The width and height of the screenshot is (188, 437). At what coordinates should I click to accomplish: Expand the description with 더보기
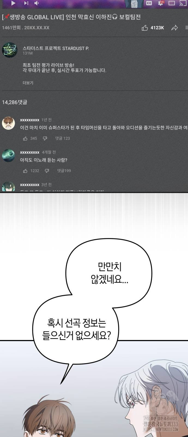click(28, 83)
